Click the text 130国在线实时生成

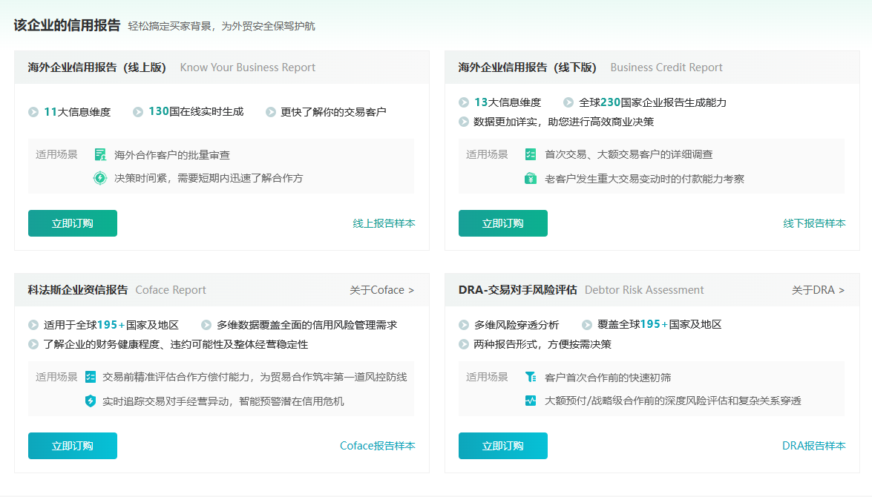(x=196, y=112)
